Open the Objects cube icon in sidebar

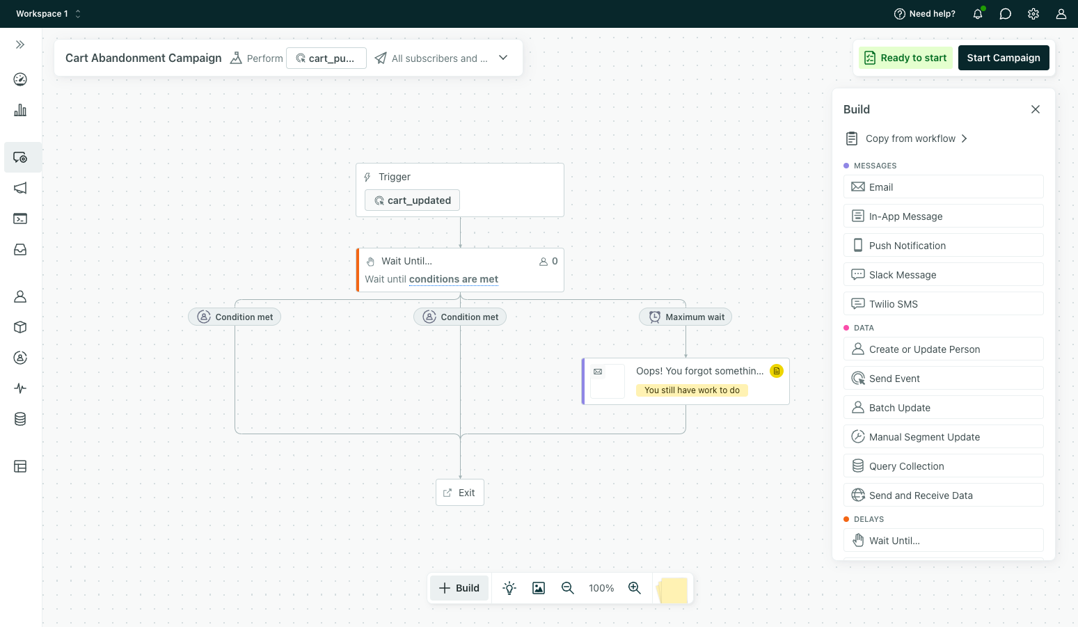[20, 327]
